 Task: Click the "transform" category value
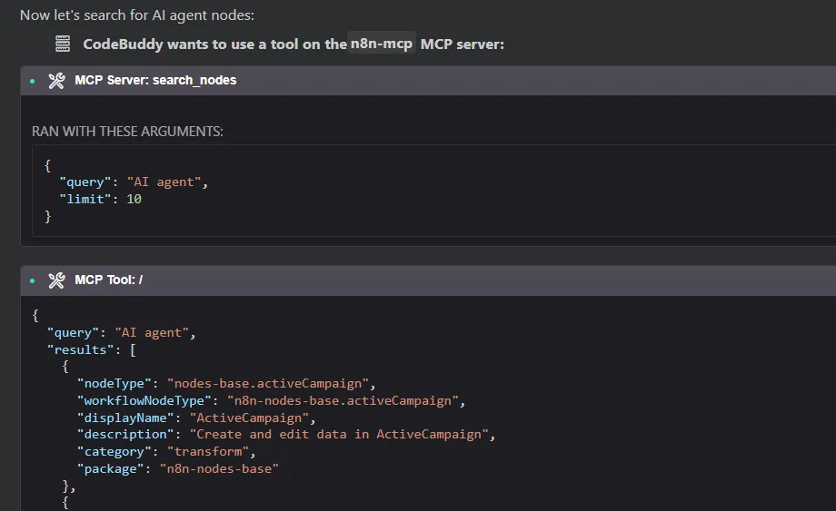[206, 451]
